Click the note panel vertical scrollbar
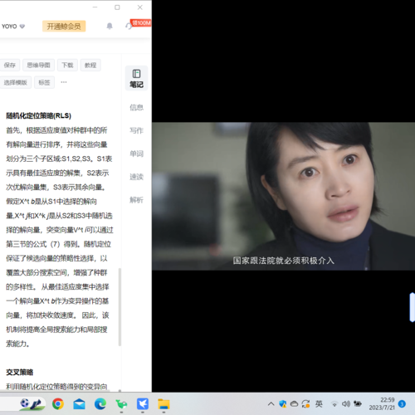The height and width of the screenshot is (415, 415). 120,307
